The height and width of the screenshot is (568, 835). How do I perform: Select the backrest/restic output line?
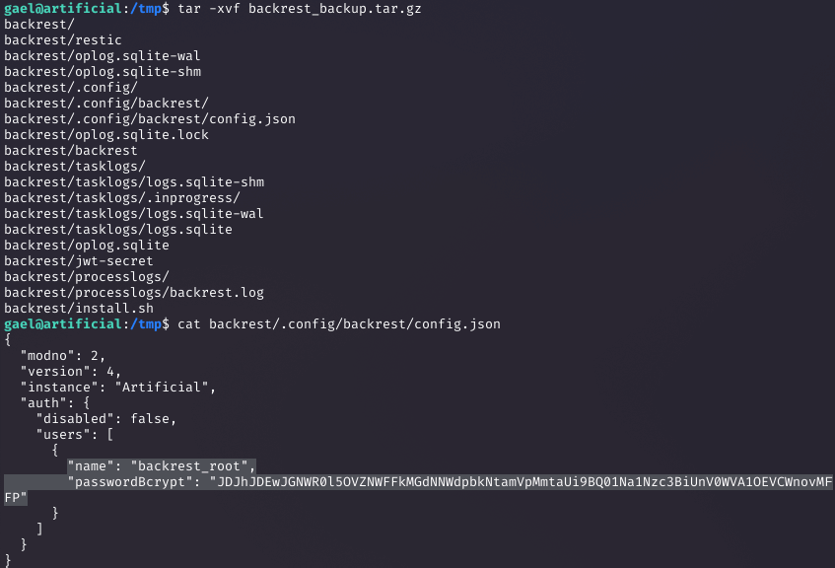point(63,40)
